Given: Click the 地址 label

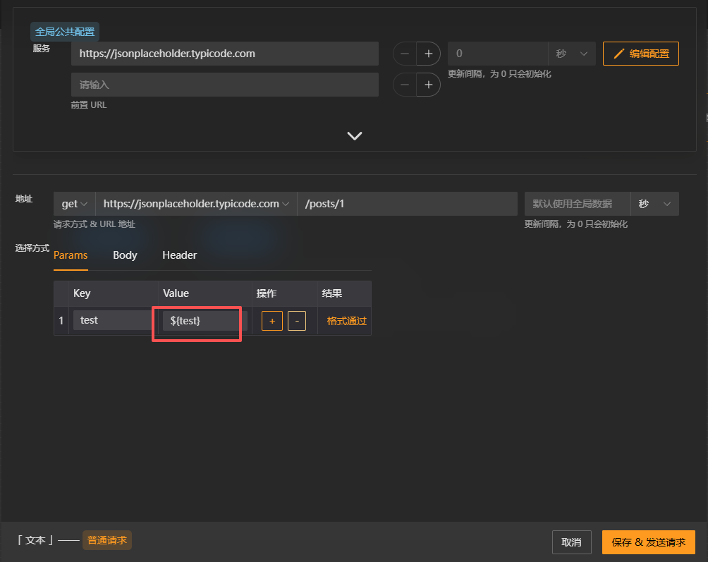Looking at the screenshot, I should pos(24,199).
